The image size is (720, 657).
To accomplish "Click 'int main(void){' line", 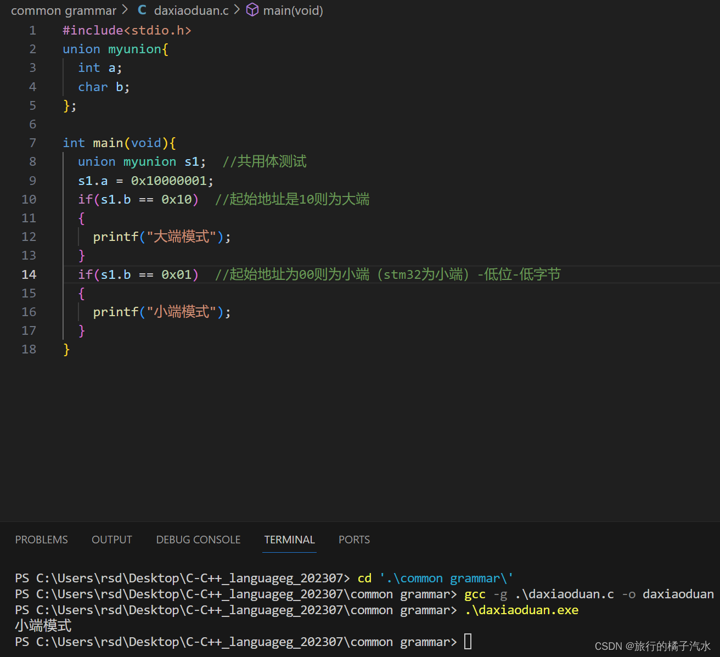I will coord(120,143).
